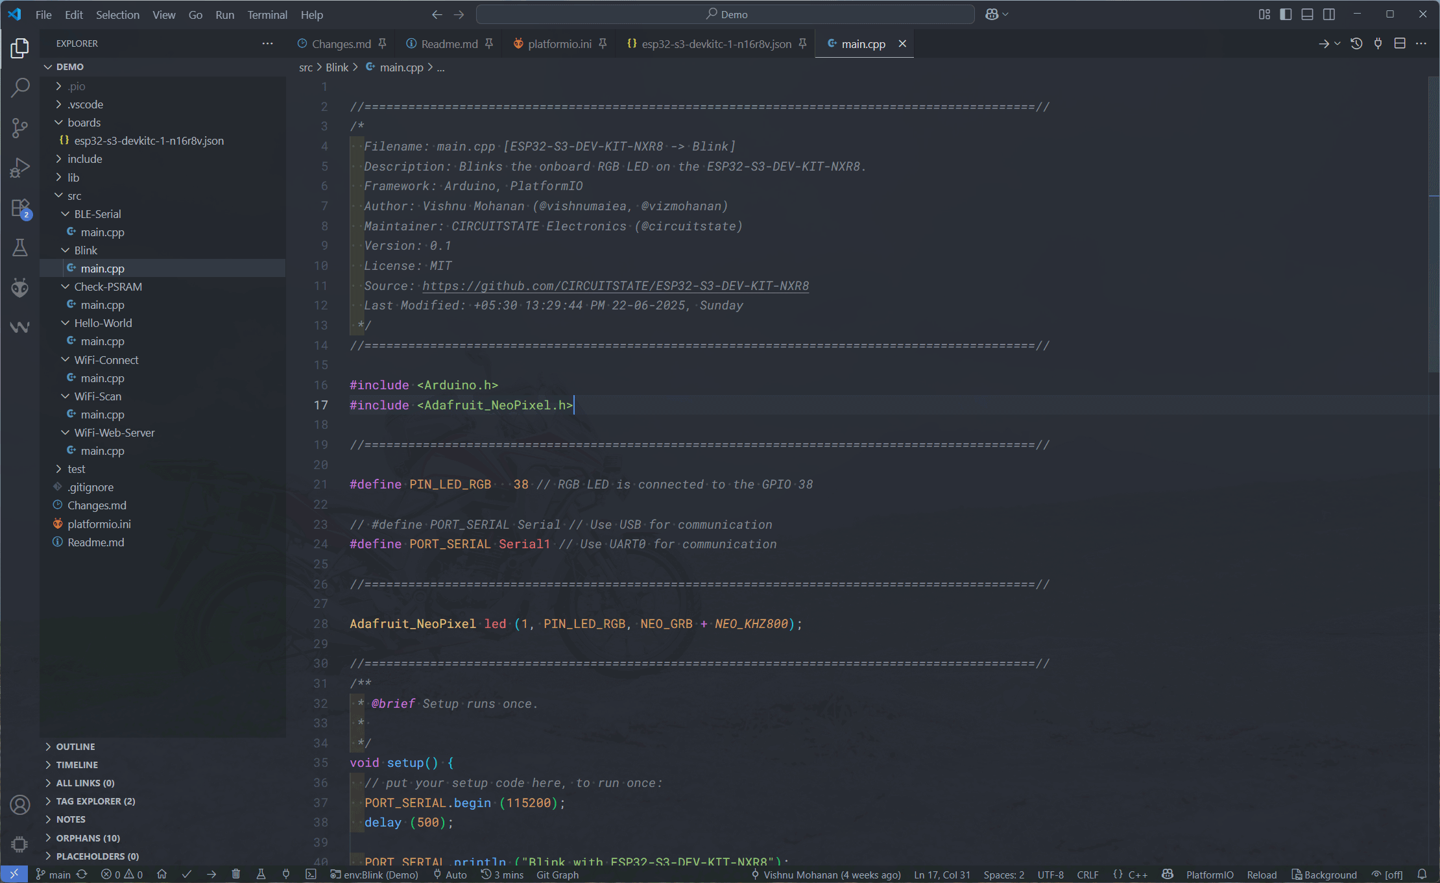Open the PlatformIO alien head icon
Screen dimensions: 1440x883
pos(20,287)
